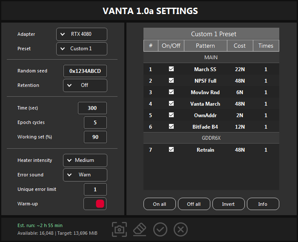Click the eraser reset icon
This screenshot has width=298, height=242.
[x=140, y=230]
